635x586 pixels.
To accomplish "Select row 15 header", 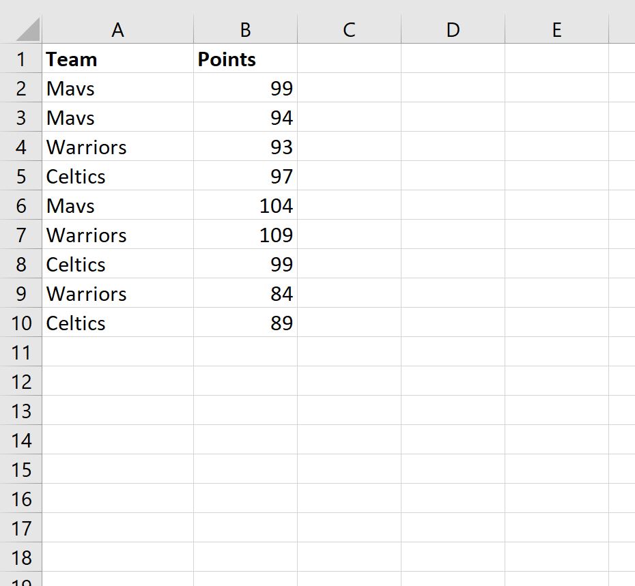I will [20, 469].
